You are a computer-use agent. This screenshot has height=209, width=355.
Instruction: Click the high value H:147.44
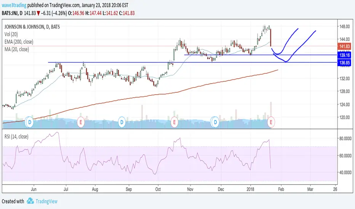click(x=93, y=13)
